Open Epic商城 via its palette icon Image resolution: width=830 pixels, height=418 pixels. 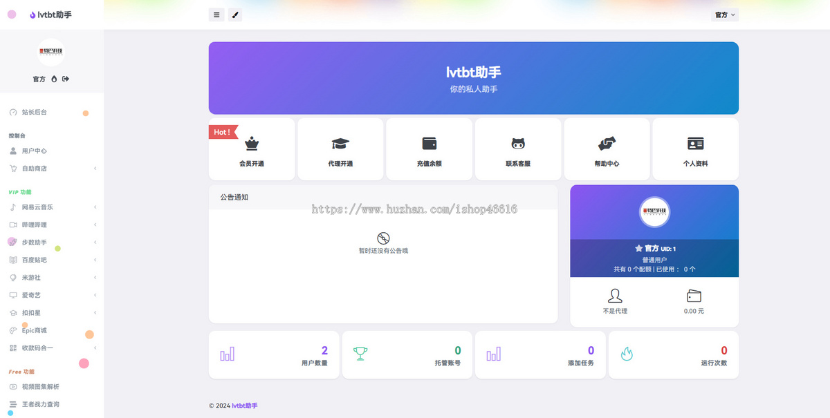coord(13,330)
